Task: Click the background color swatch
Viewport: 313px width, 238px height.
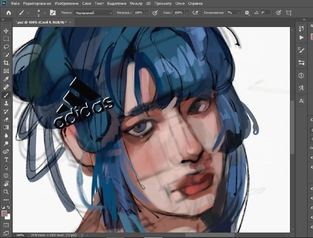Action: [8, 217]
